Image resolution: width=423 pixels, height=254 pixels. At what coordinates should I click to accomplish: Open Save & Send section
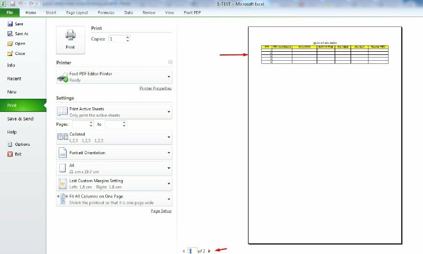[x=20, y=119]
